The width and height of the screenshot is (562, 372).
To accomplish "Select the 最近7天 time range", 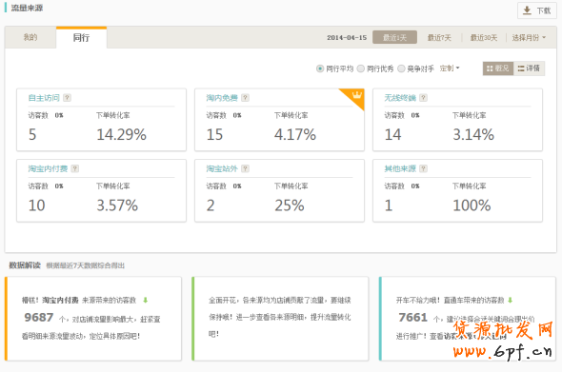I will [x=439, y=38].
